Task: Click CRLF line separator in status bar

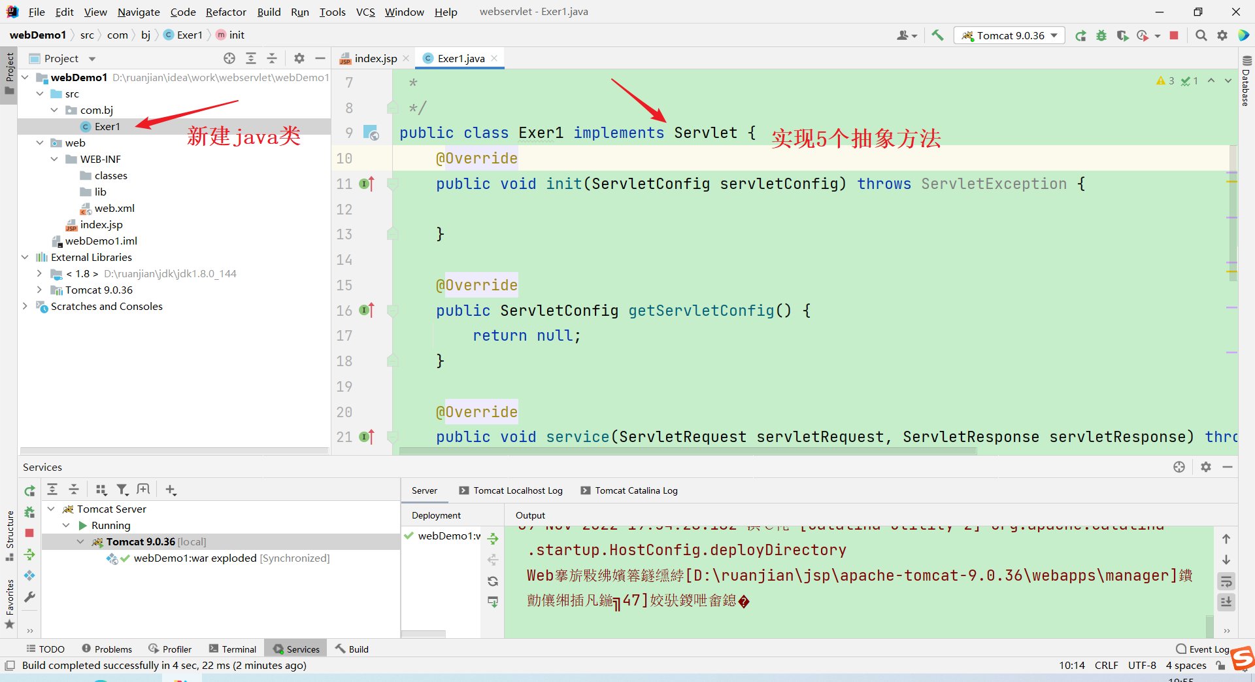Action: pyautogui.click(x=1106, y=665)
